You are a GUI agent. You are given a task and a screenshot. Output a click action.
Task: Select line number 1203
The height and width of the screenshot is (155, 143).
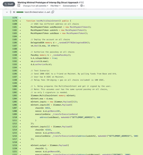point(15,95)
